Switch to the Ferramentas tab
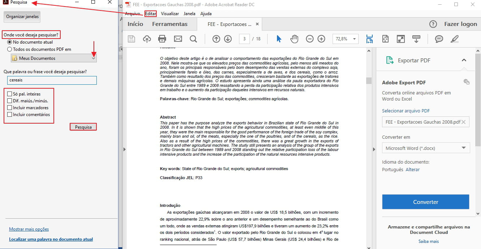The width and height of the screenshot is (481, 249). 169,24
